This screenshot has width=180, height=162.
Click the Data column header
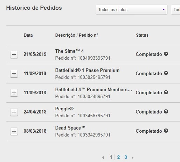tap(28, 35)
